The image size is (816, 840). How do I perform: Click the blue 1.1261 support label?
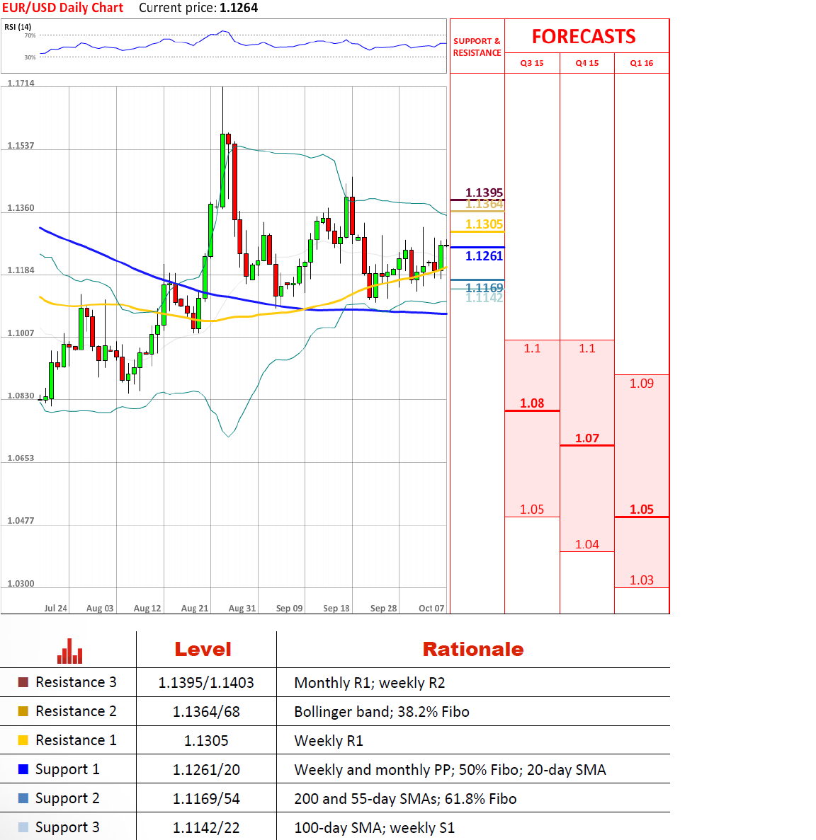pyautogui.click(x=484, y=256)
